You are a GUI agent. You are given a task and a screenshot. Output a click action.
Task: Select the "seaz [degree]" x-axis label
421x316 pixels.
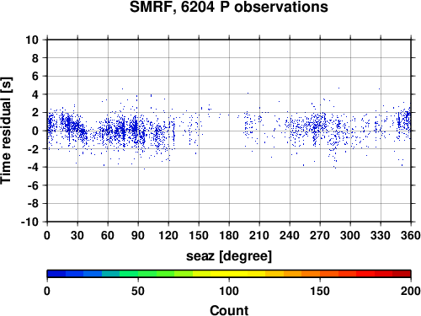229,256
